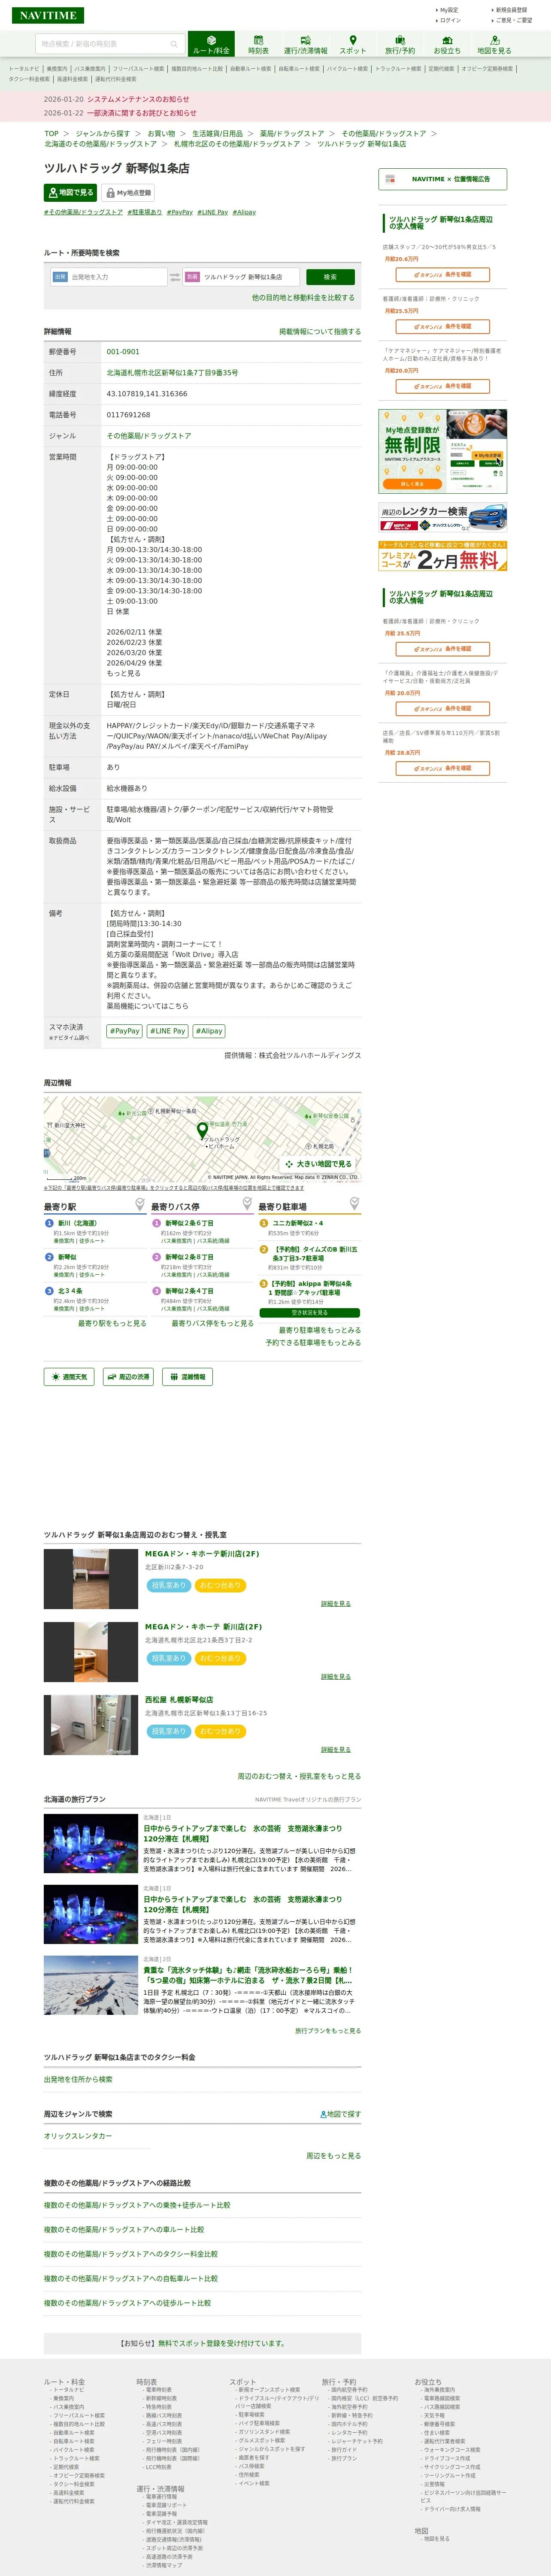This screenshot has height=2576, width=551.
Task: Click the 週間天気 weather button
Action: pos(69,1377)
